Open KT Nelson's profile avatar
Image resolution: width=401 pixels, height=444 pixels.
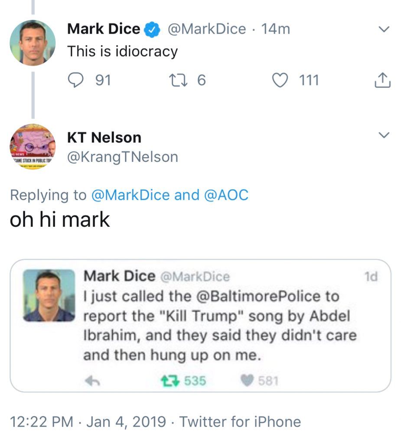coord(33,147)
